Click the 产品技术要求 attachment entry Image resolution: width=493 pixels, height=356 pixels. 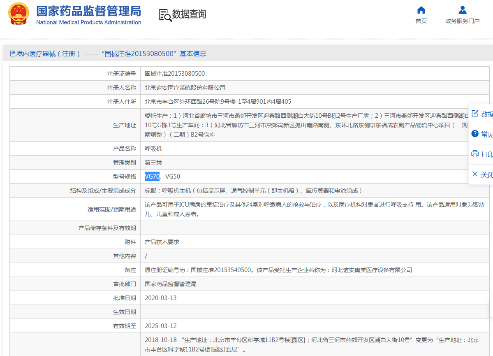point(162,242)
